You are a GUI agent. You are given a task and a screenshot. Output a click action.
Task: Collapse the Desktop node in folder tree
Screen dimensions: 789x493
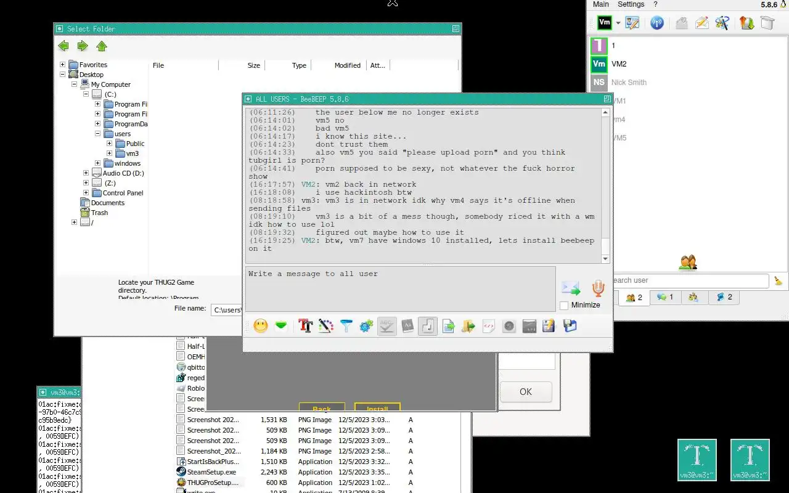coord(62,75)
